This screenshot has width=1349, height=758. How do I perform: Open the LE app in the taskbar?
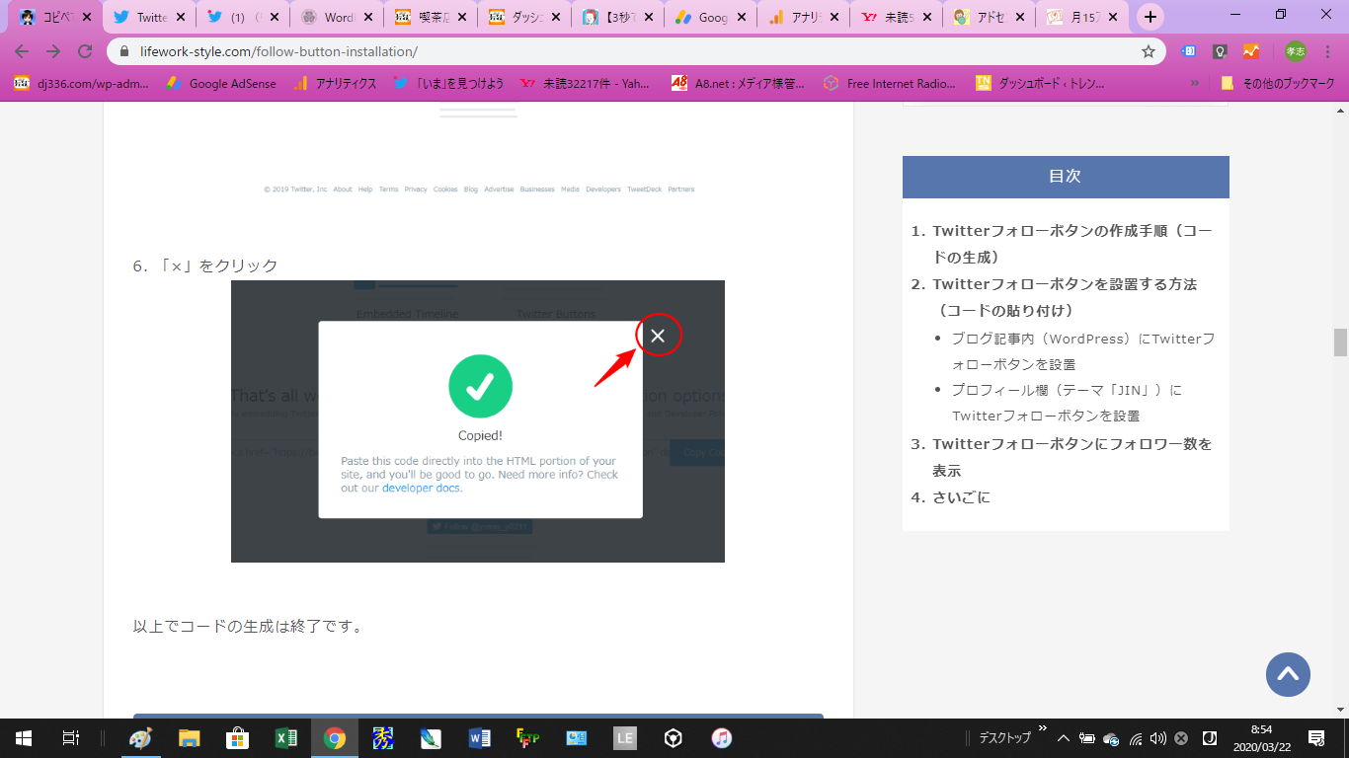coord(625,737)
